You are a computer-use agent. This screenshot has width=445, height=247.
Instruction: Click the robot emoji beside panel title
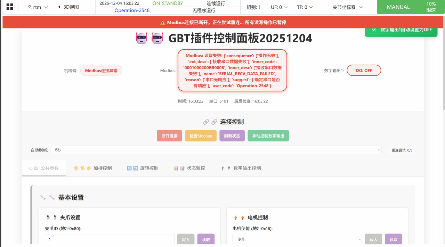point(141,38)
